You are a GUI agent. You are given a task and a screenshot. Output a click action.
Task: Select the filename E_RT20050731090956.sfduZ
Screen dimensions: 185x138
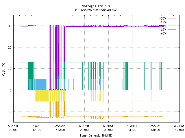(x=96, y=10)
